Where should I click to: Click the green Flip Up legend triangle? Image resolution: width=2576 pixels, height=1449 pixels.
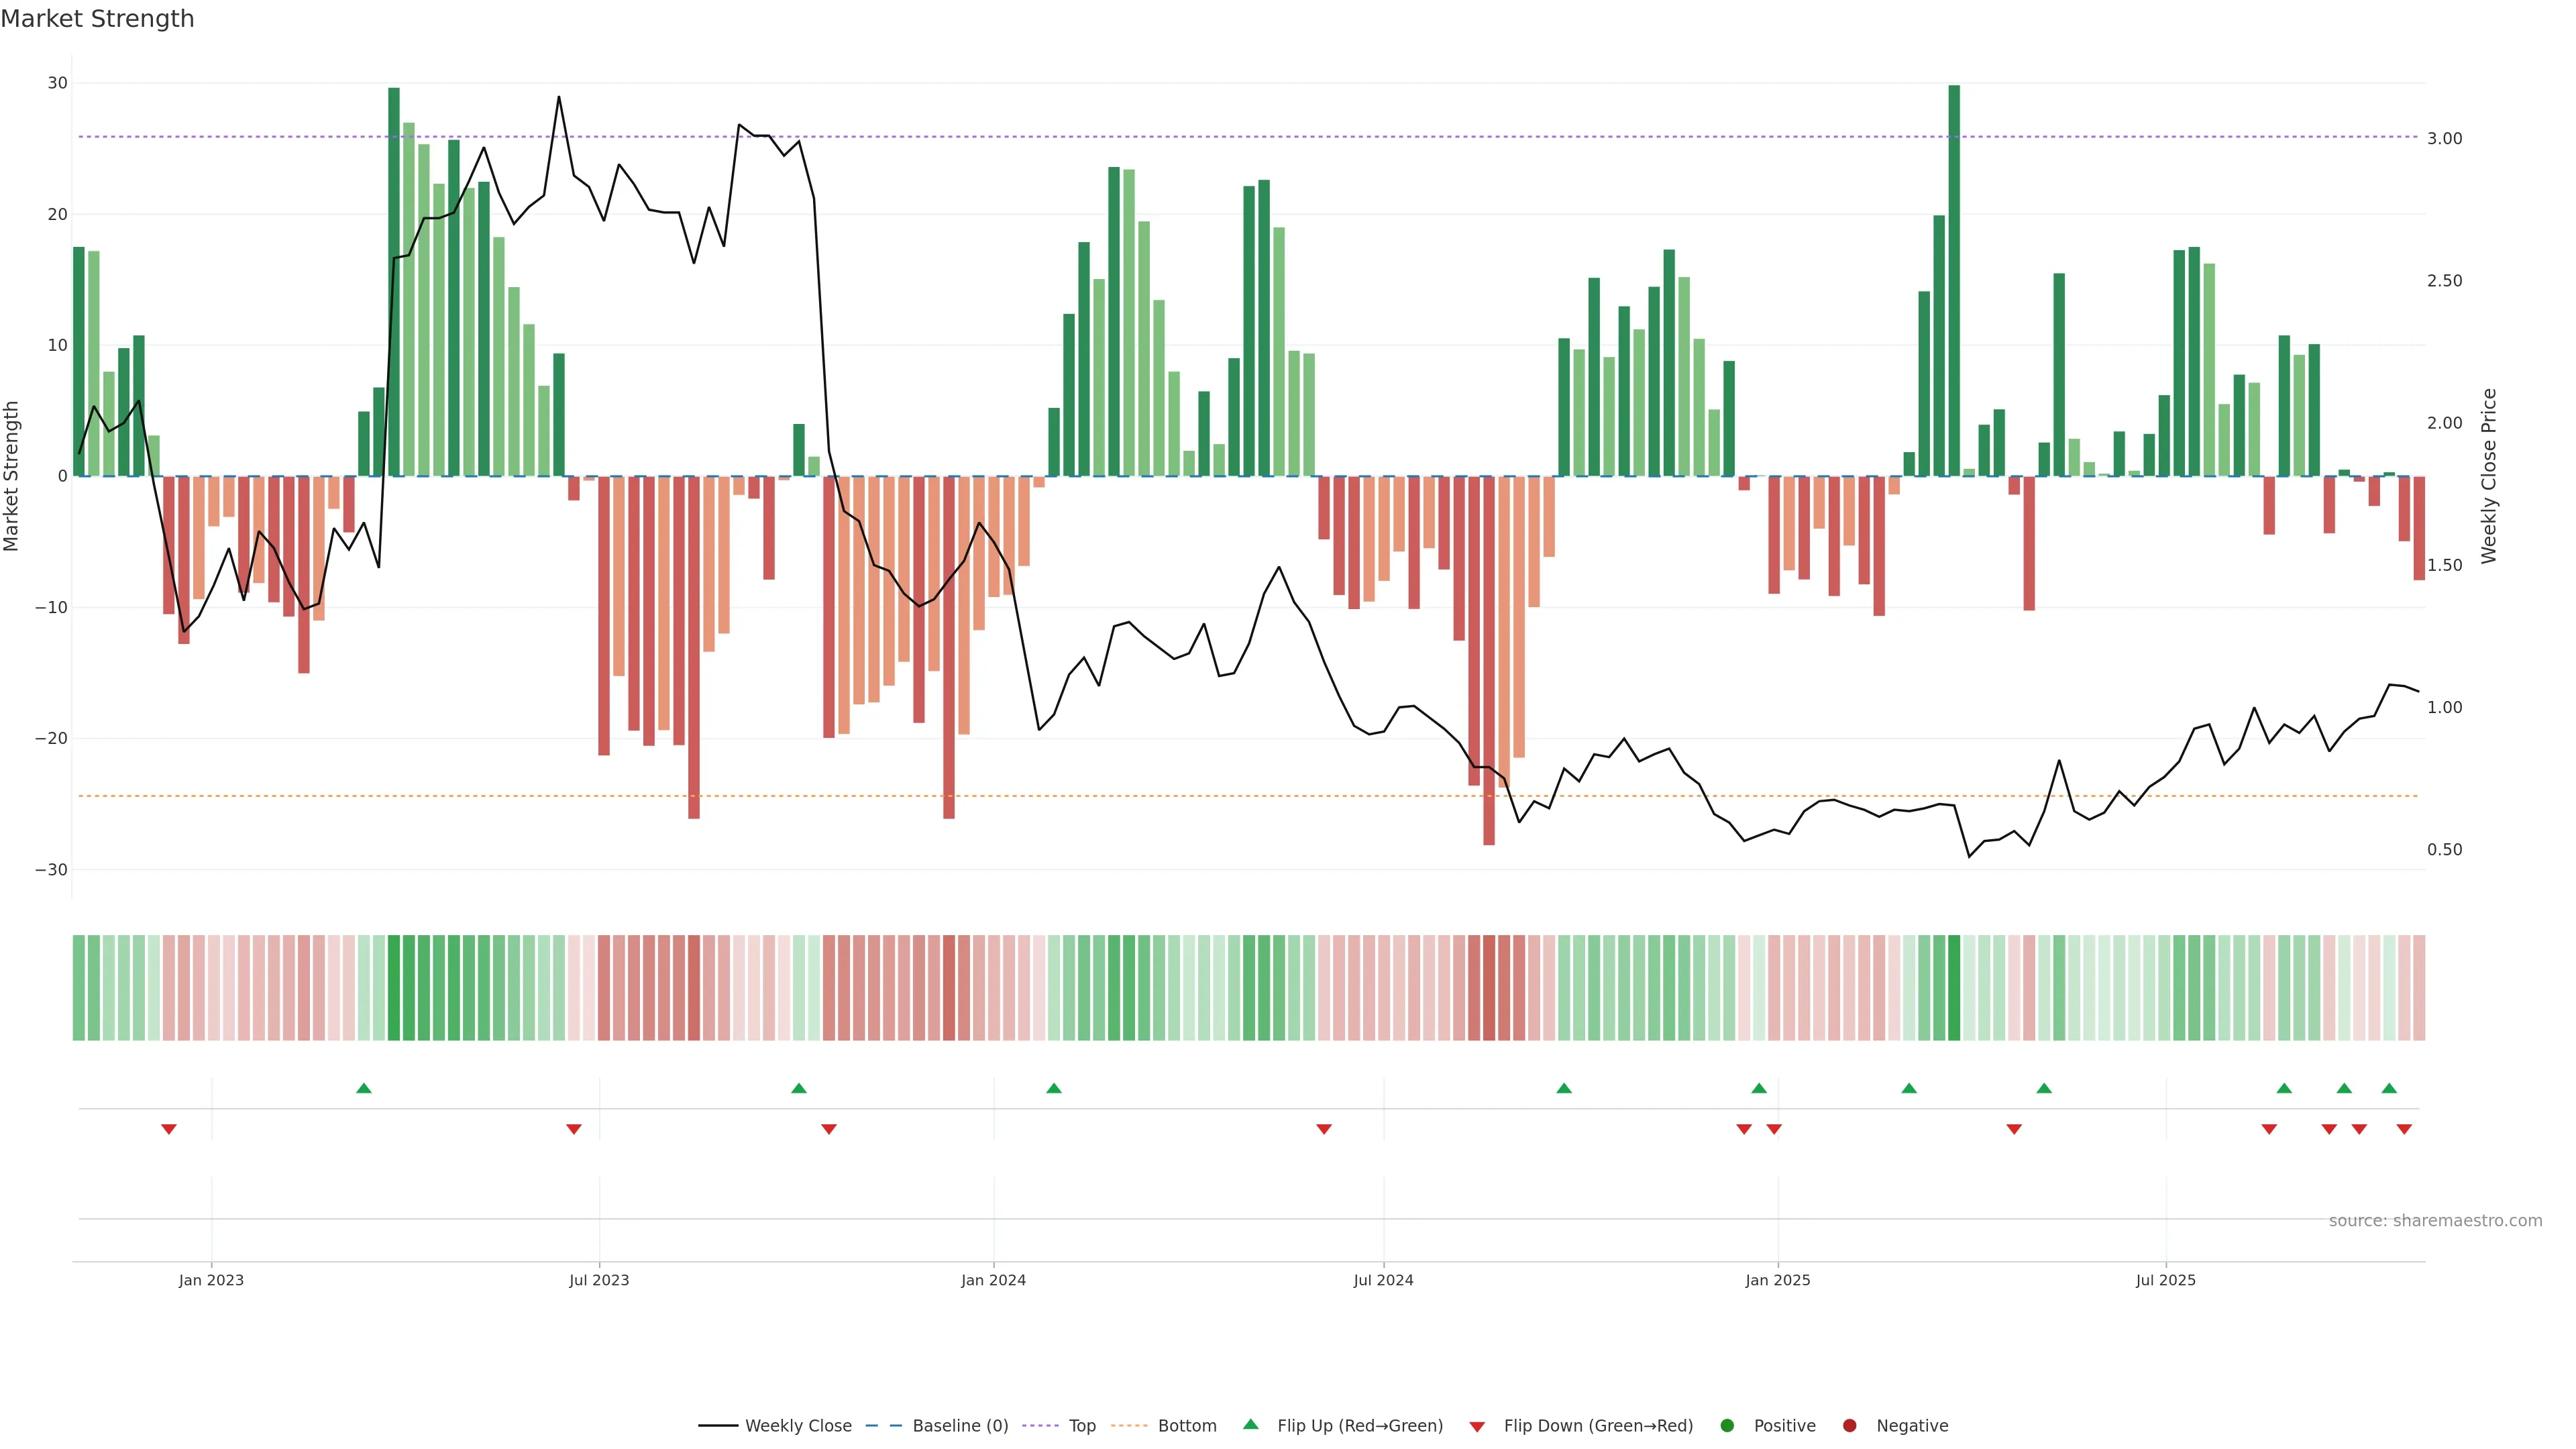point(1250,1424)
